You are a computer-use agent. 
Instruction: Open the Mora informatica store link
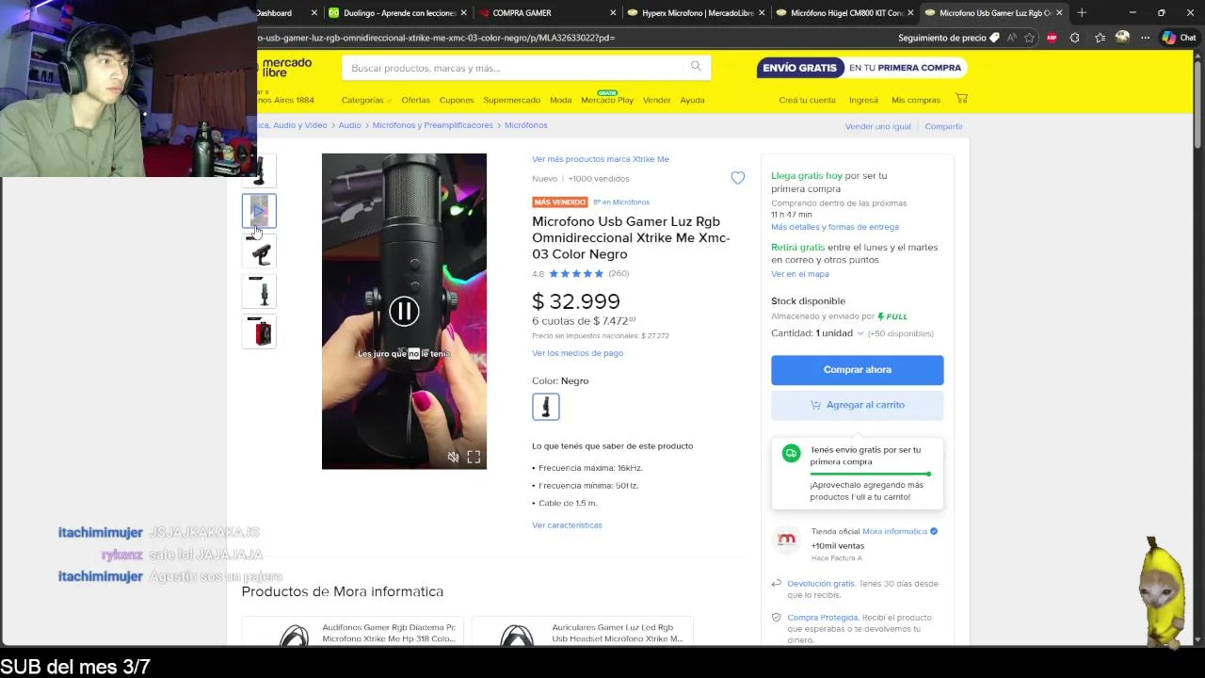(x=894, y=531)
